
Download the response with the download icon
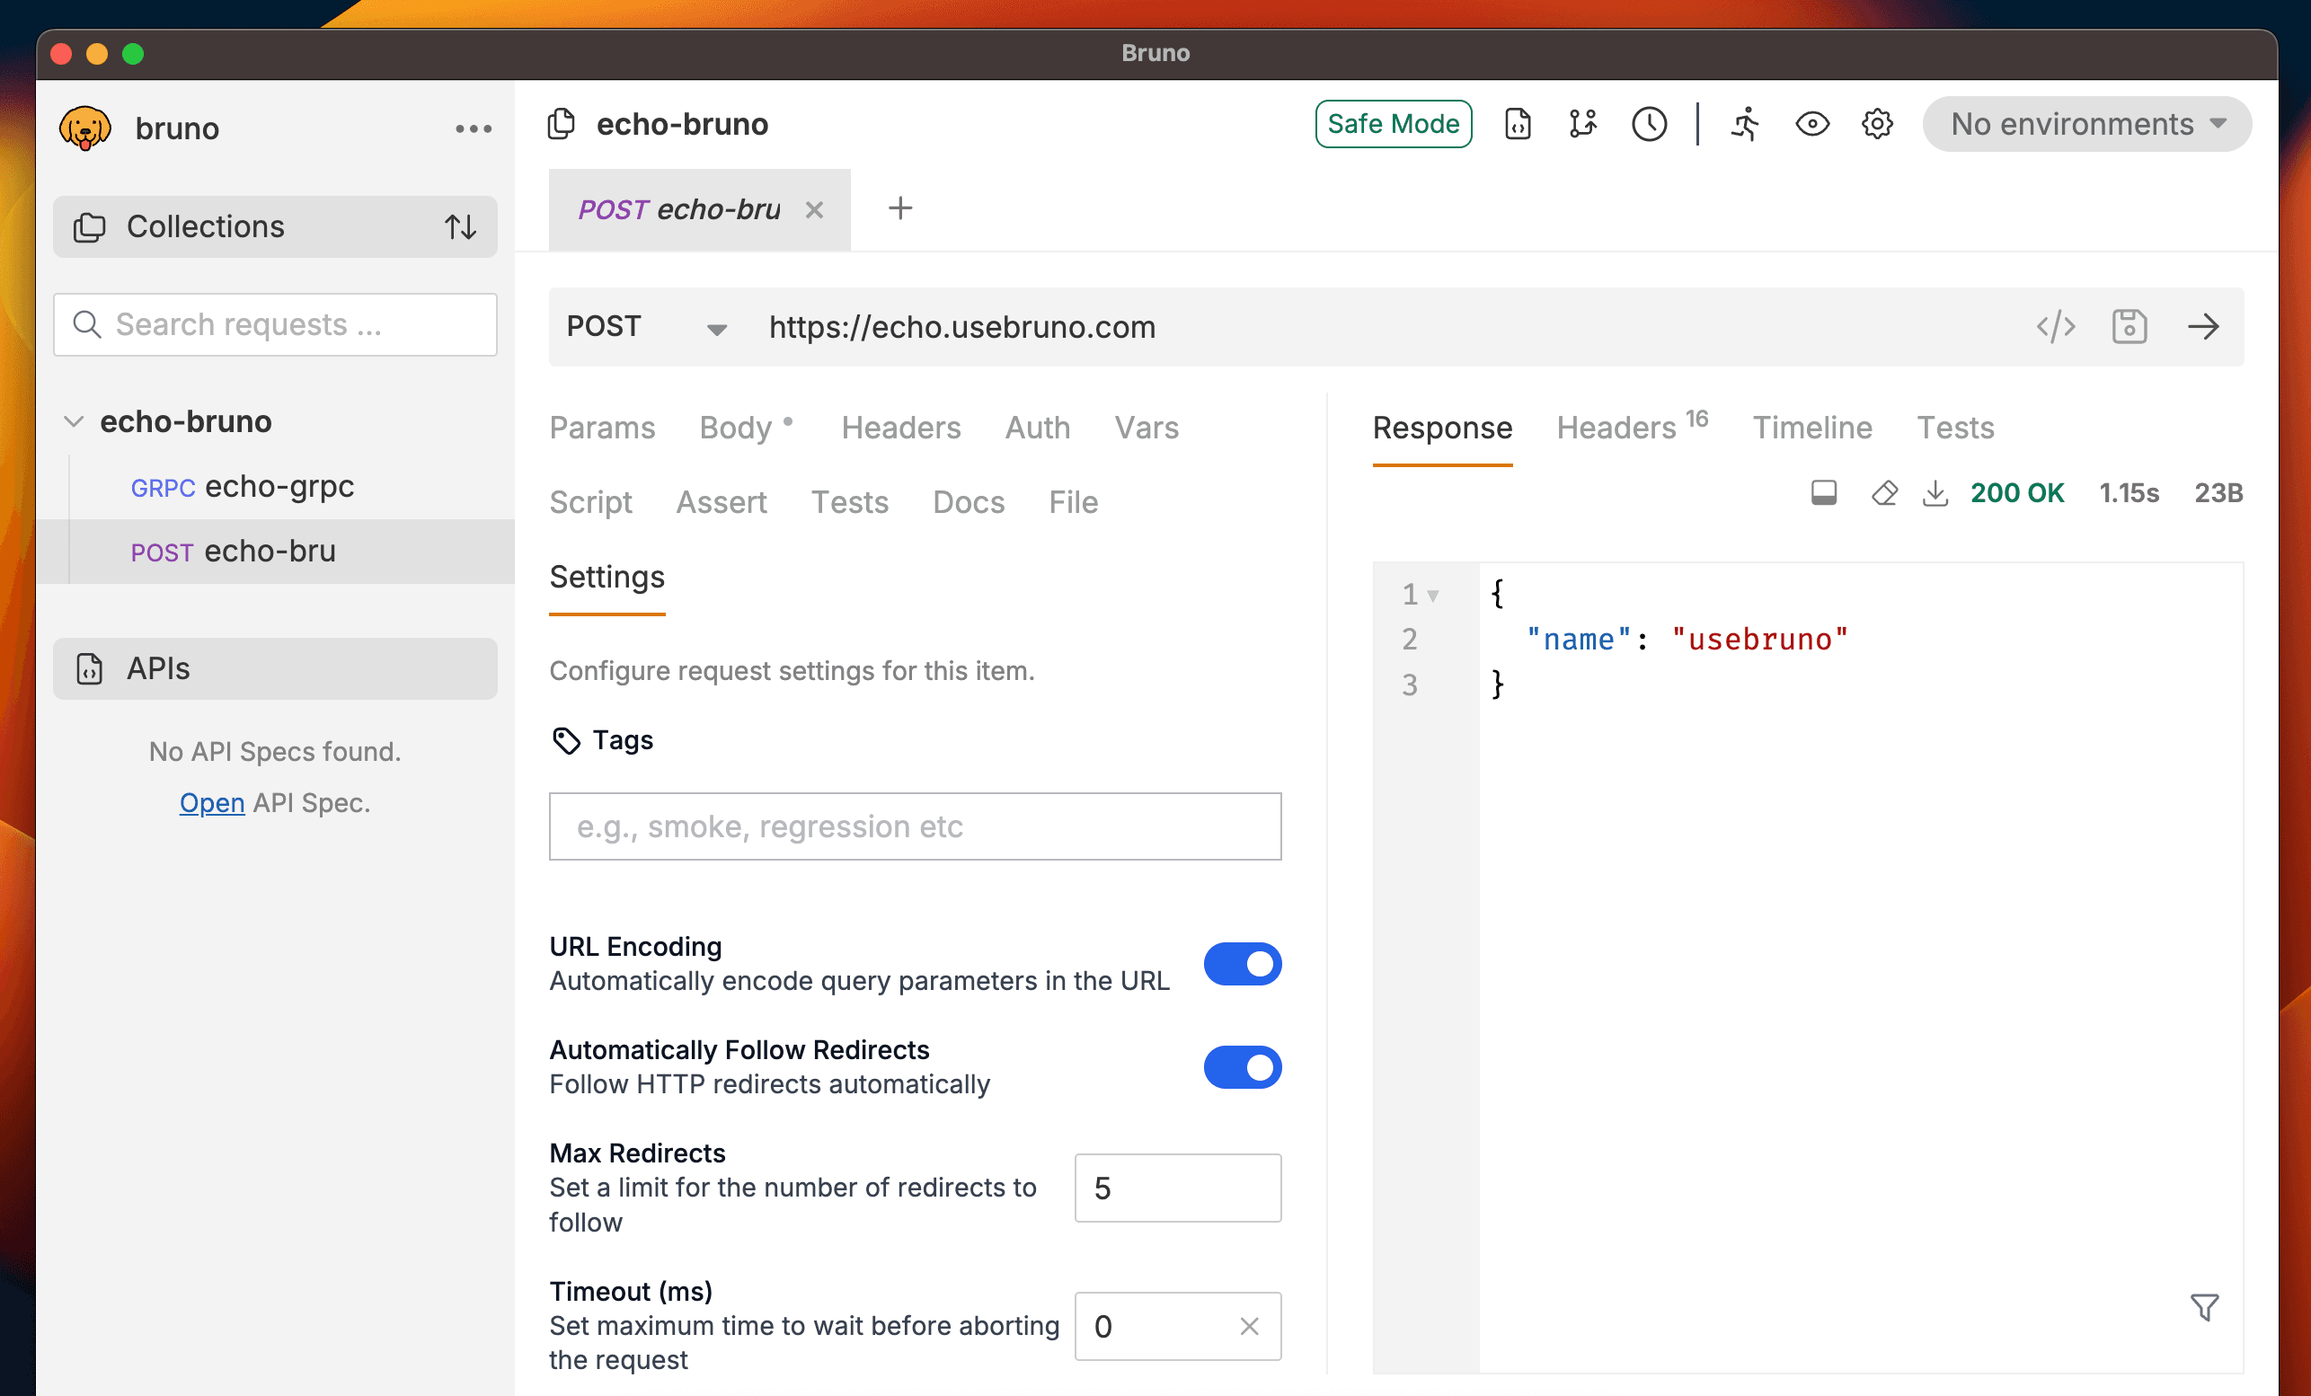pyautogui.click(x=1935, y=492)
